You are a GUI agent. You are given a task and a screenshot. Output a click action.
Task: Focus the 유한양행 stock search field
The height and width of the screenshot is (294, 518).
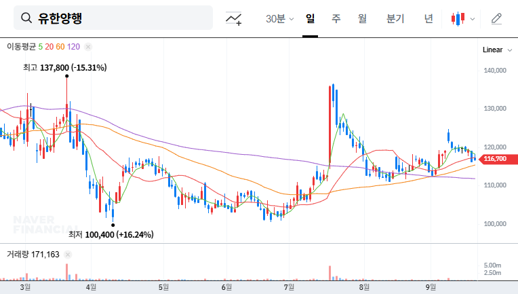(113, 18)
